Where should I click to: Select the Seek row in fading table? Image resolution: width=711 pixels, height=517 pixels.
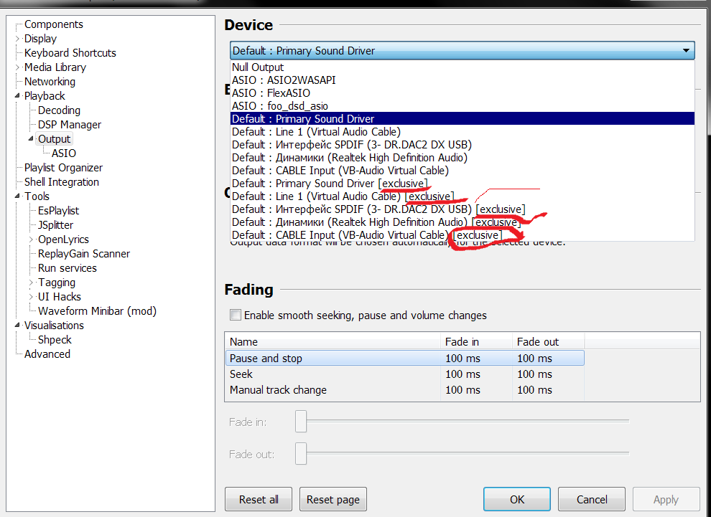pos(241,374)
